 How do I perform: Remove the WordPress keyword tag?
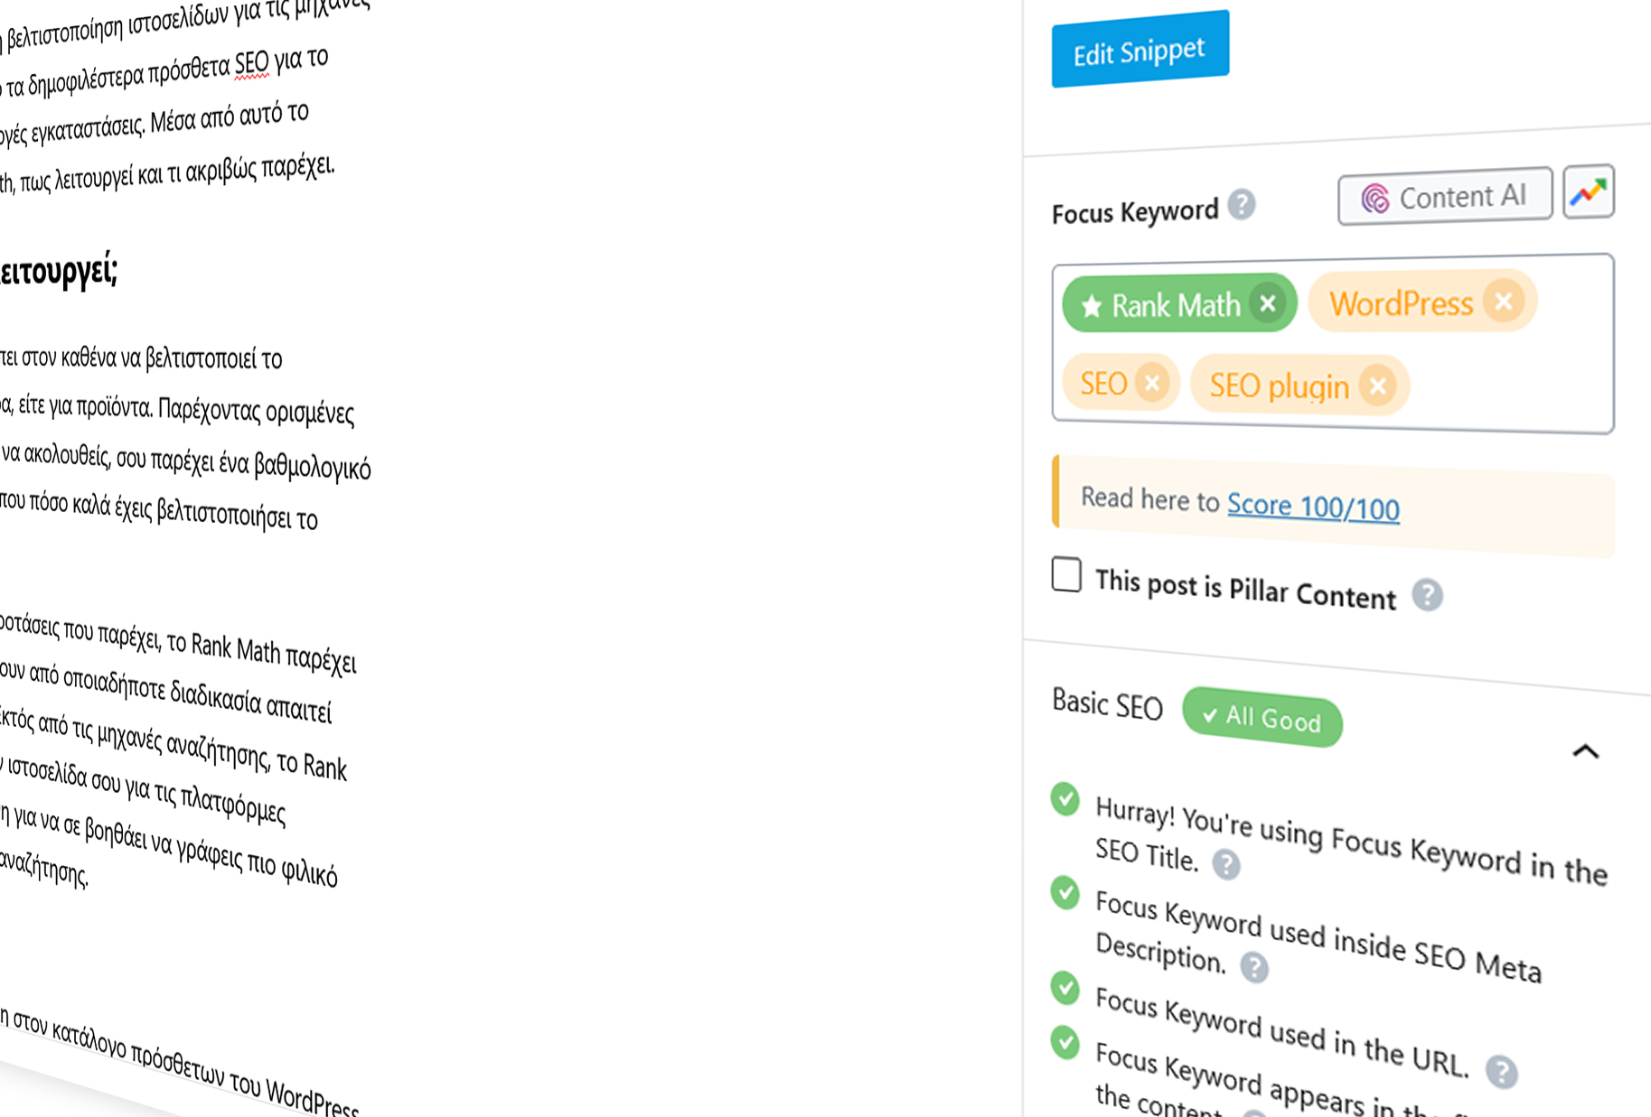coord(1504,302)
